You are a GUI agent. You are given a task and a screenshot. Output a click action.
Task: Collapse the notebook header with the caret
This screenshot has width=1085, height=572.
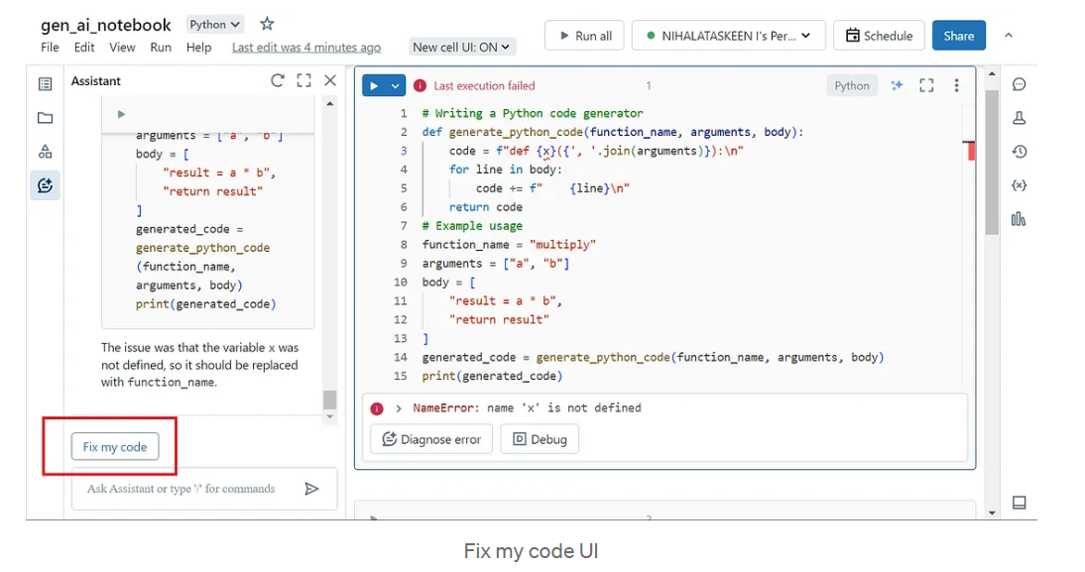(x=1009, y=36)
